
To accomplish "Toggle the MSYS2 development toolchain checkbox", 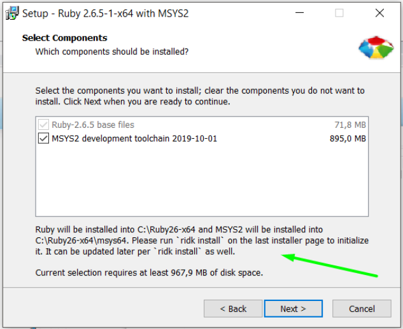I will point(43,139).
